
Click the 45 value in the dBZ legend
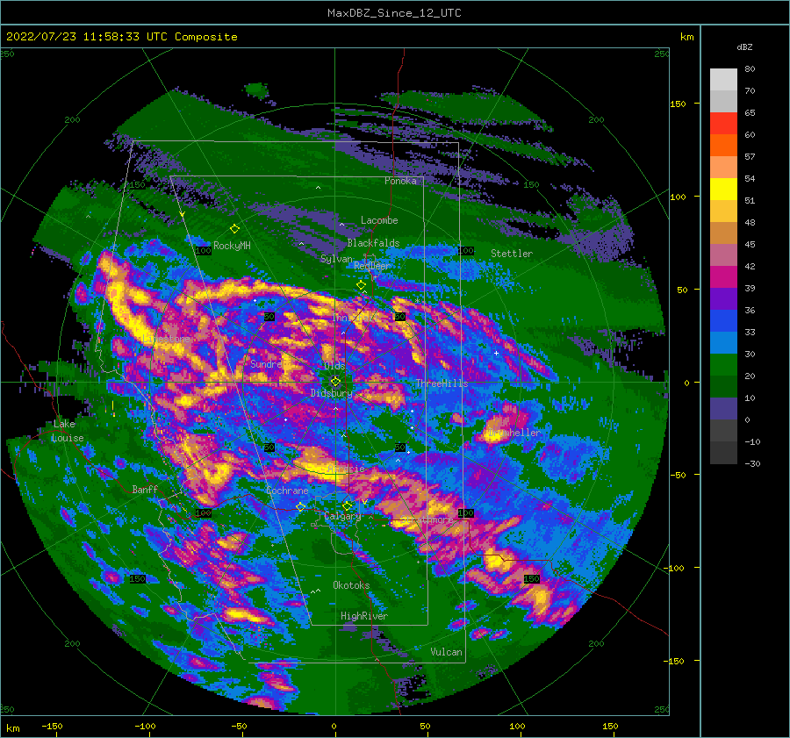(750, 244)
